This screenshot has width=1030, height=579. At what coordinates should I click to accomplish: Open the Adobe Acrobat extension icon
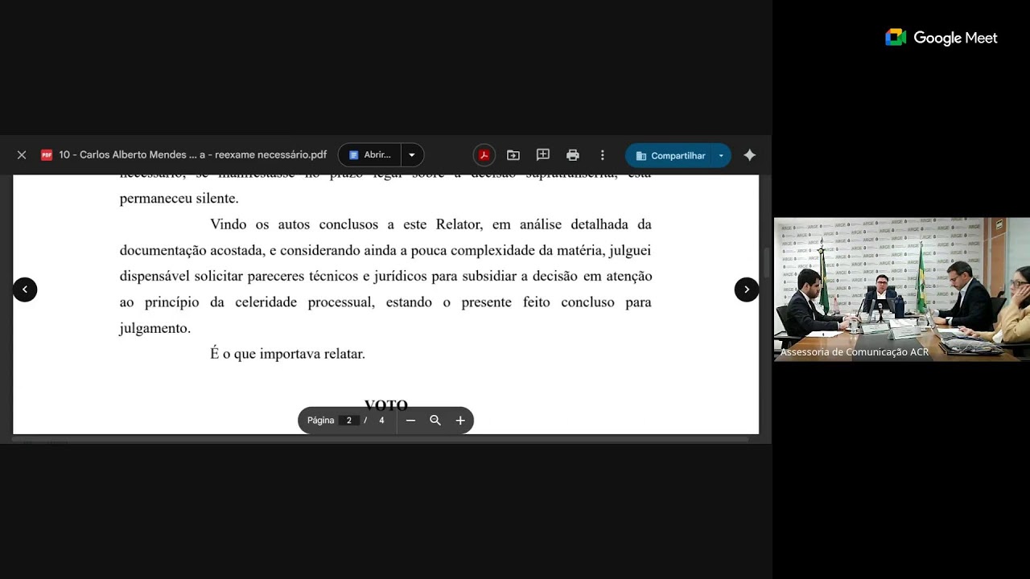[x=484, y=155]
